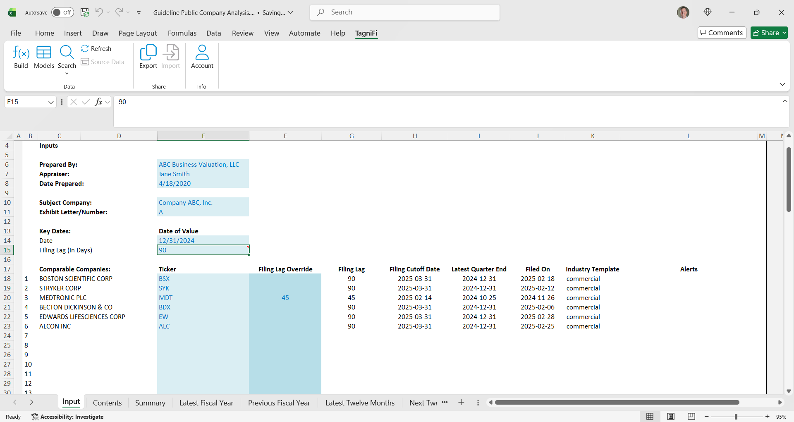Open the TagniFi Build function tool
Viewport: 794px width, 422px height.
tap(21, 57)
